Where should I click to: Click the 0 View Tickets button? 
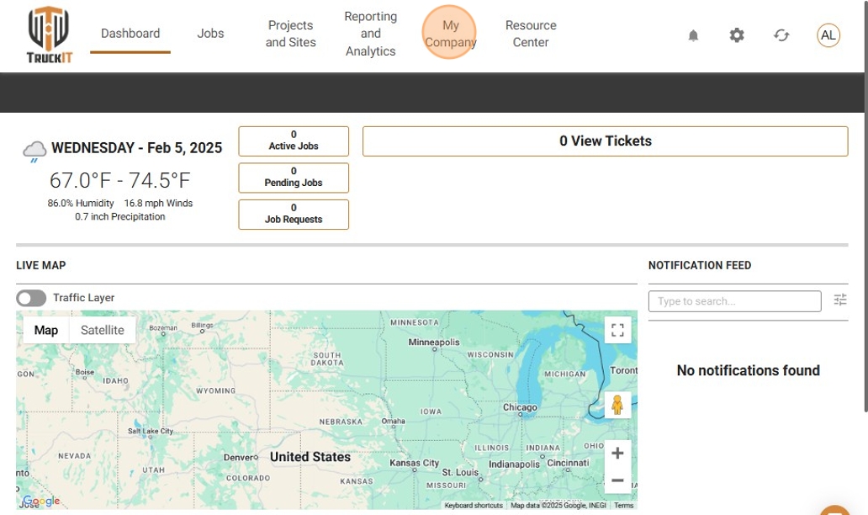[x=605, y=141]
